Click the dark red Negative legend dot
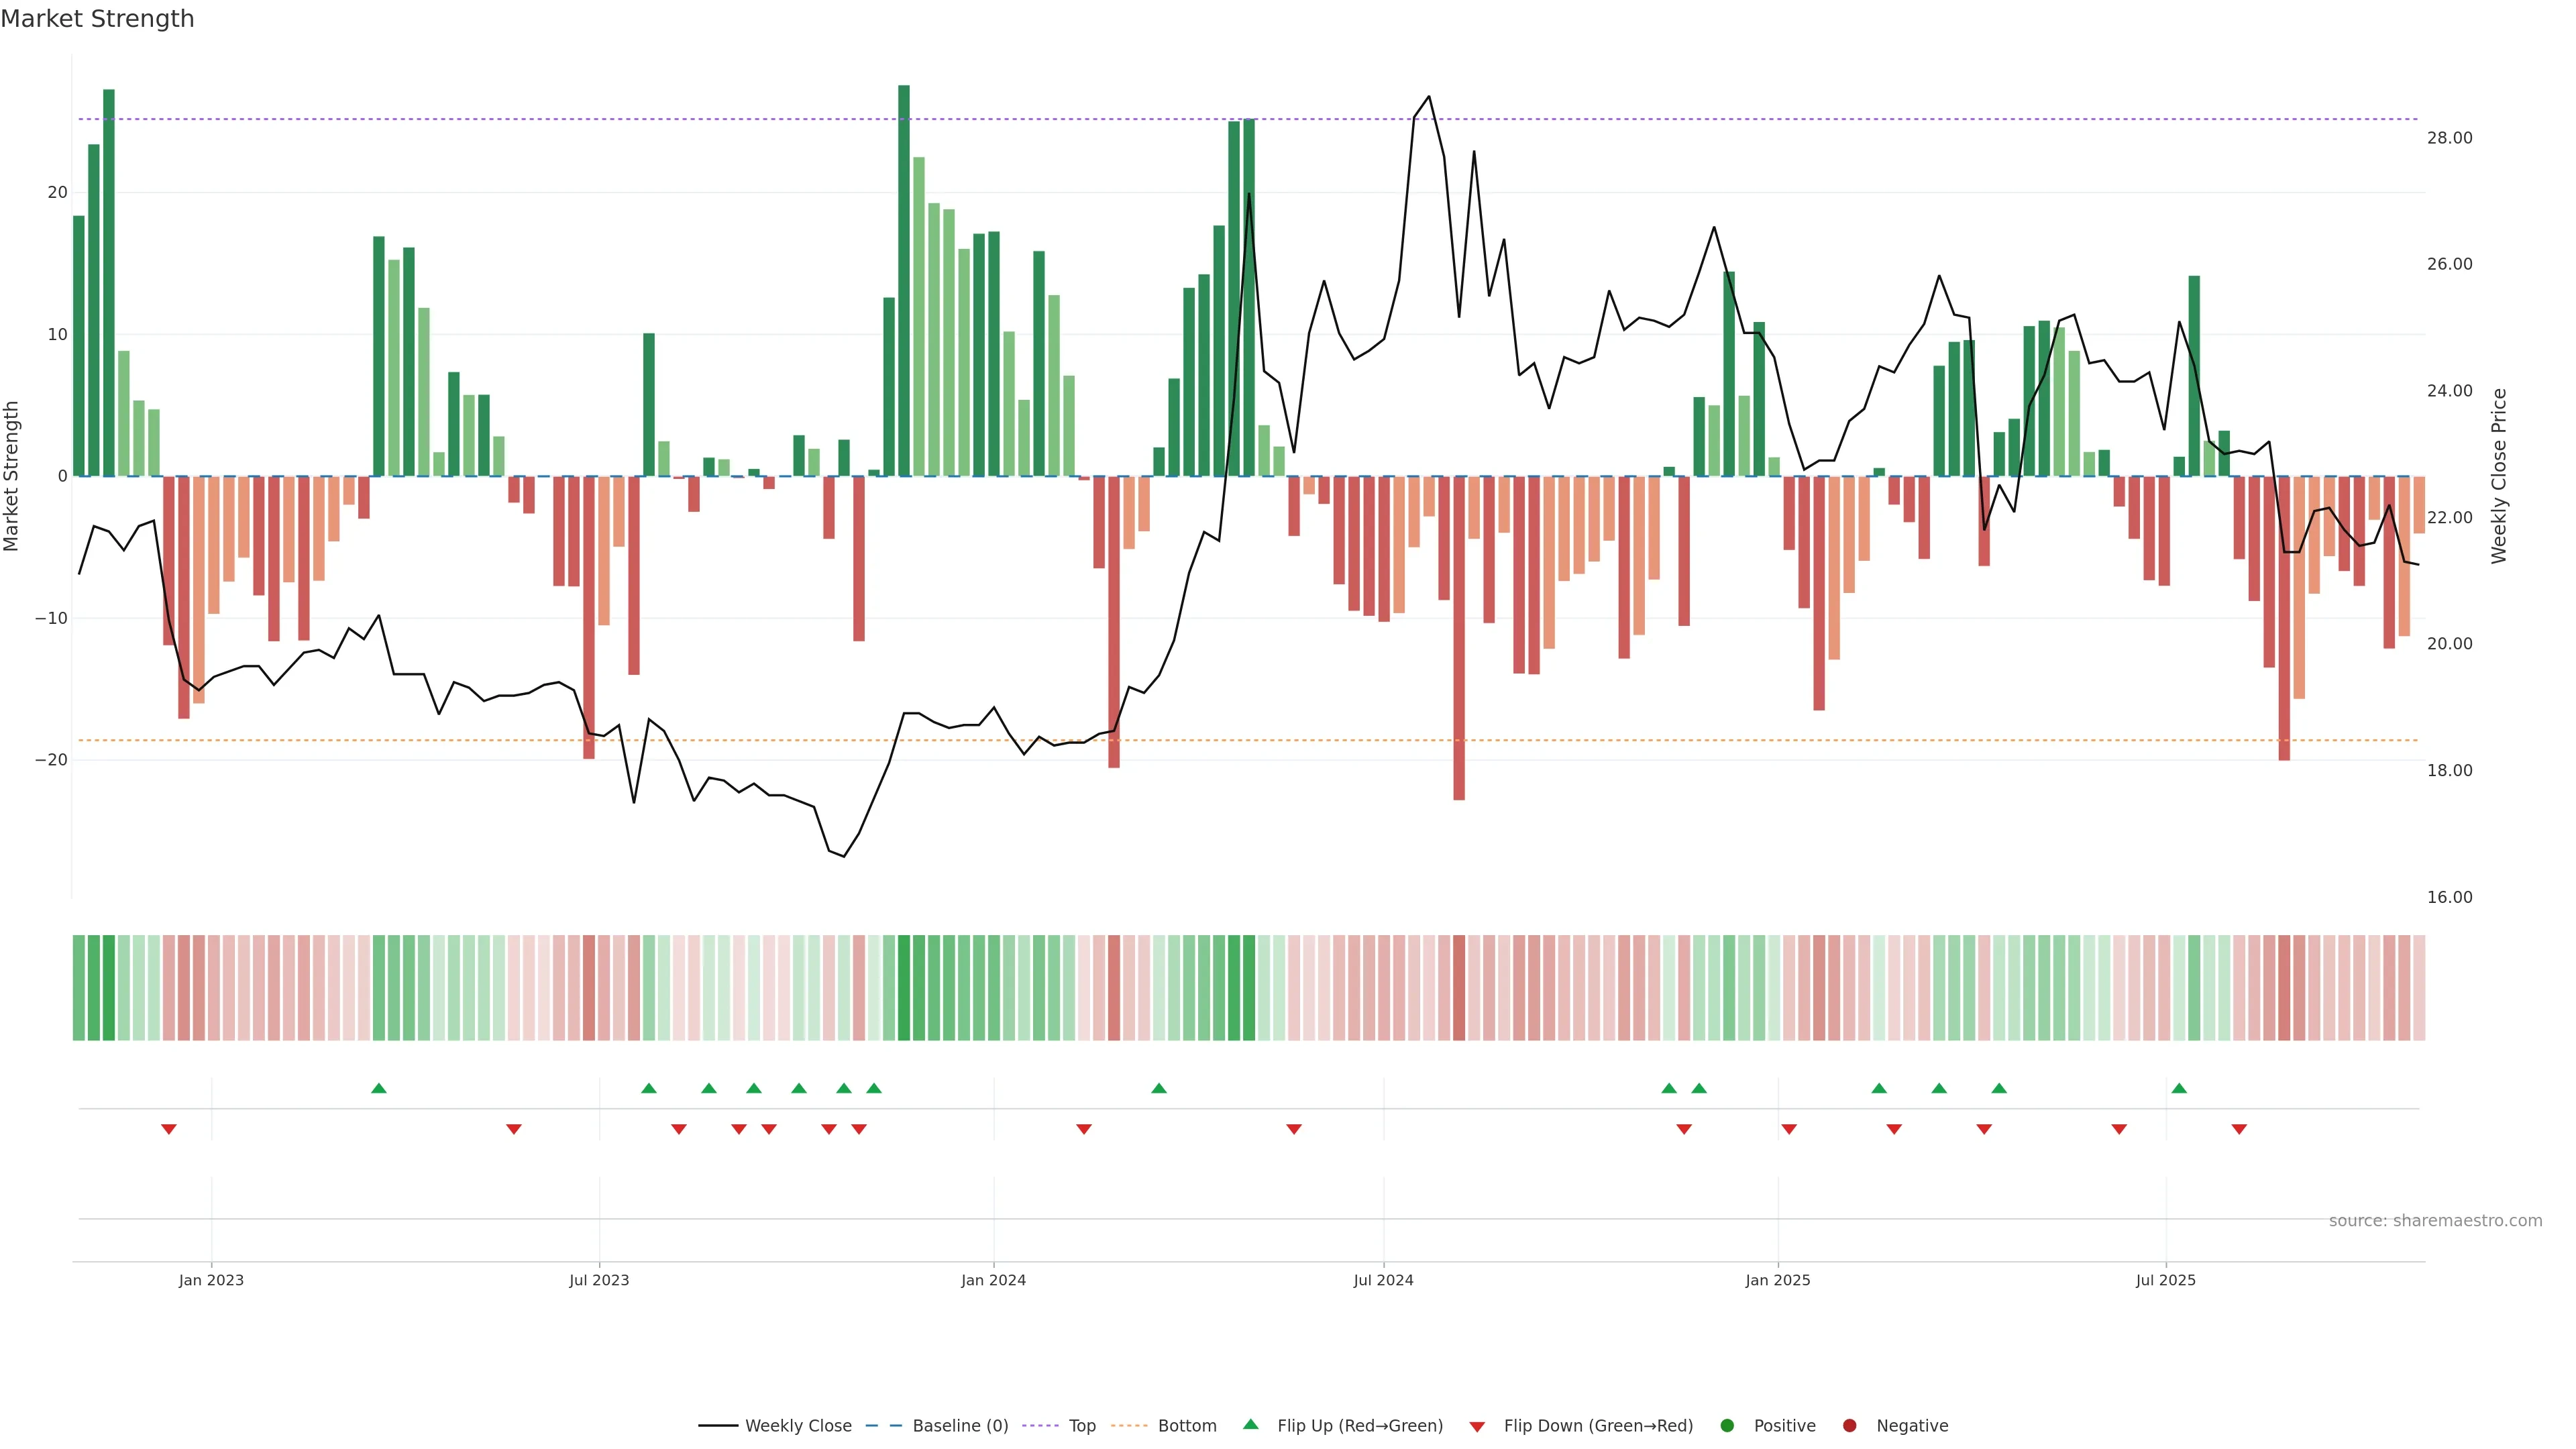The height and width of the screenshot is (1449, 2576). [1849, 1425]
